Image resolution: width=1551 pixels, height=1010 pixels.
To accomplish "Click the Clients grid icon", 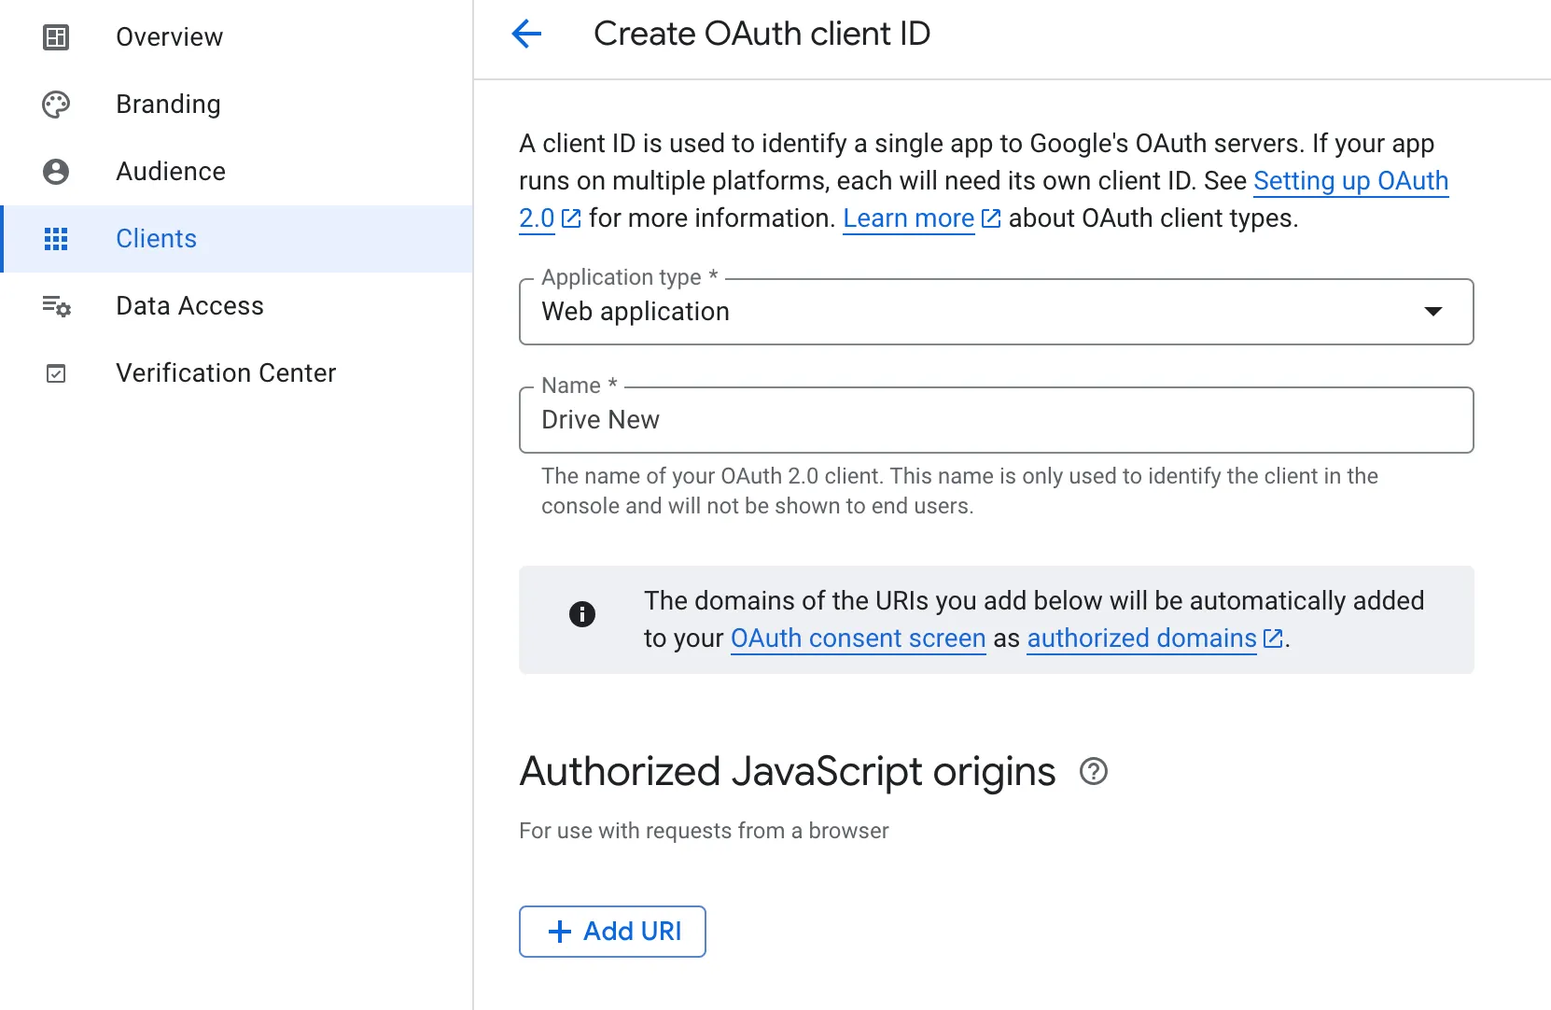I will (x=56, y=239).
